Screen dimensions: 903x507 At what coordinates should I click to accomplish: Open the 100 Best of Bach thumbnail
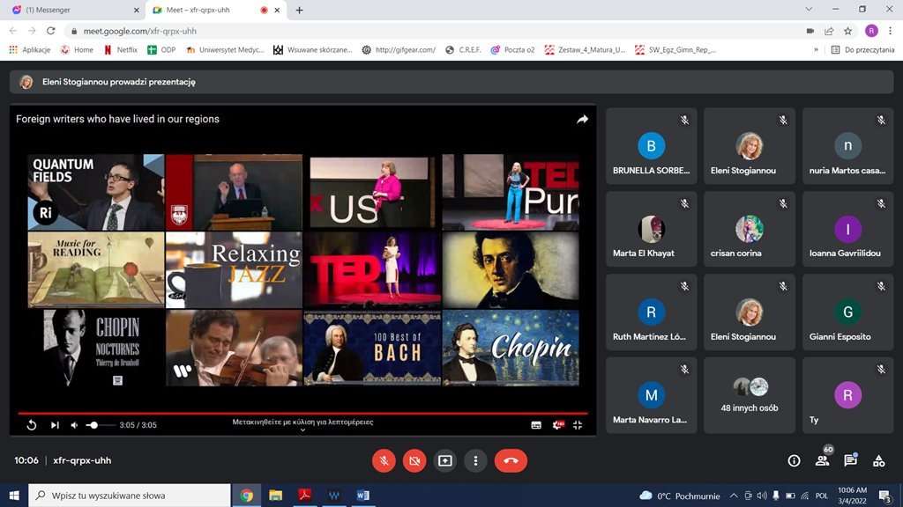(x=372, y=348)
